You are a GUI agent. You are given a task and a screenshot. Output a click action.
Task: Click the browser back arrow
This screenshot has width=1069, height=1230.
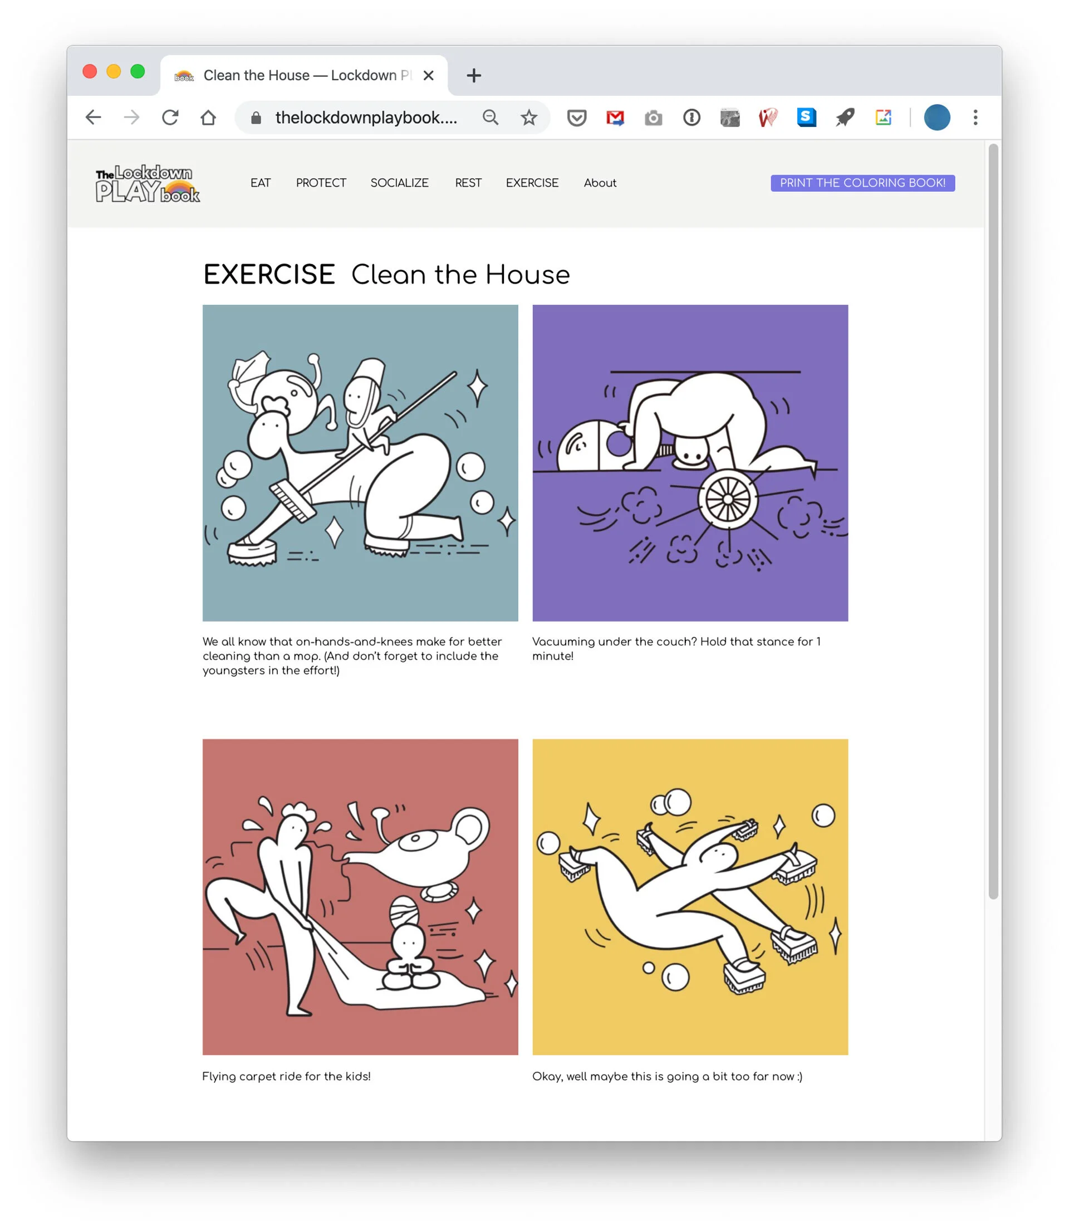pyautogui.click(x=93, y=118)
